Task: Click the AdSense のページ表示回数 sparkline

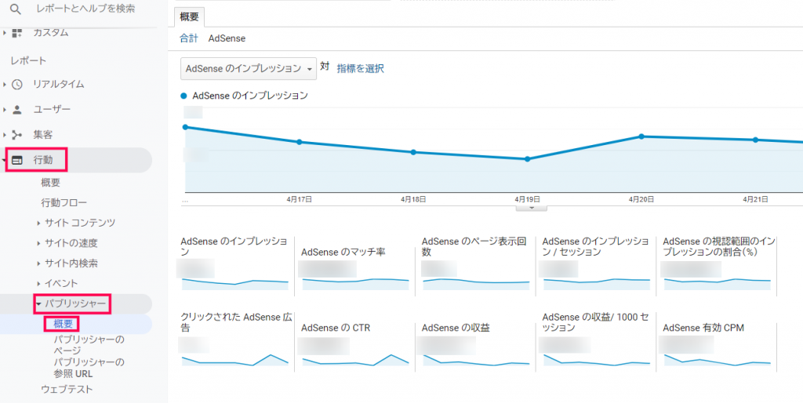Action: tap(476, 284)
